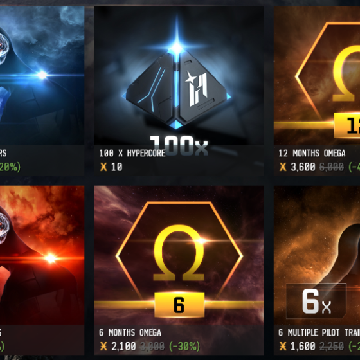The image size is (360, 360).
Task: Select the blue hooded figure offer image
Action: 42,76
